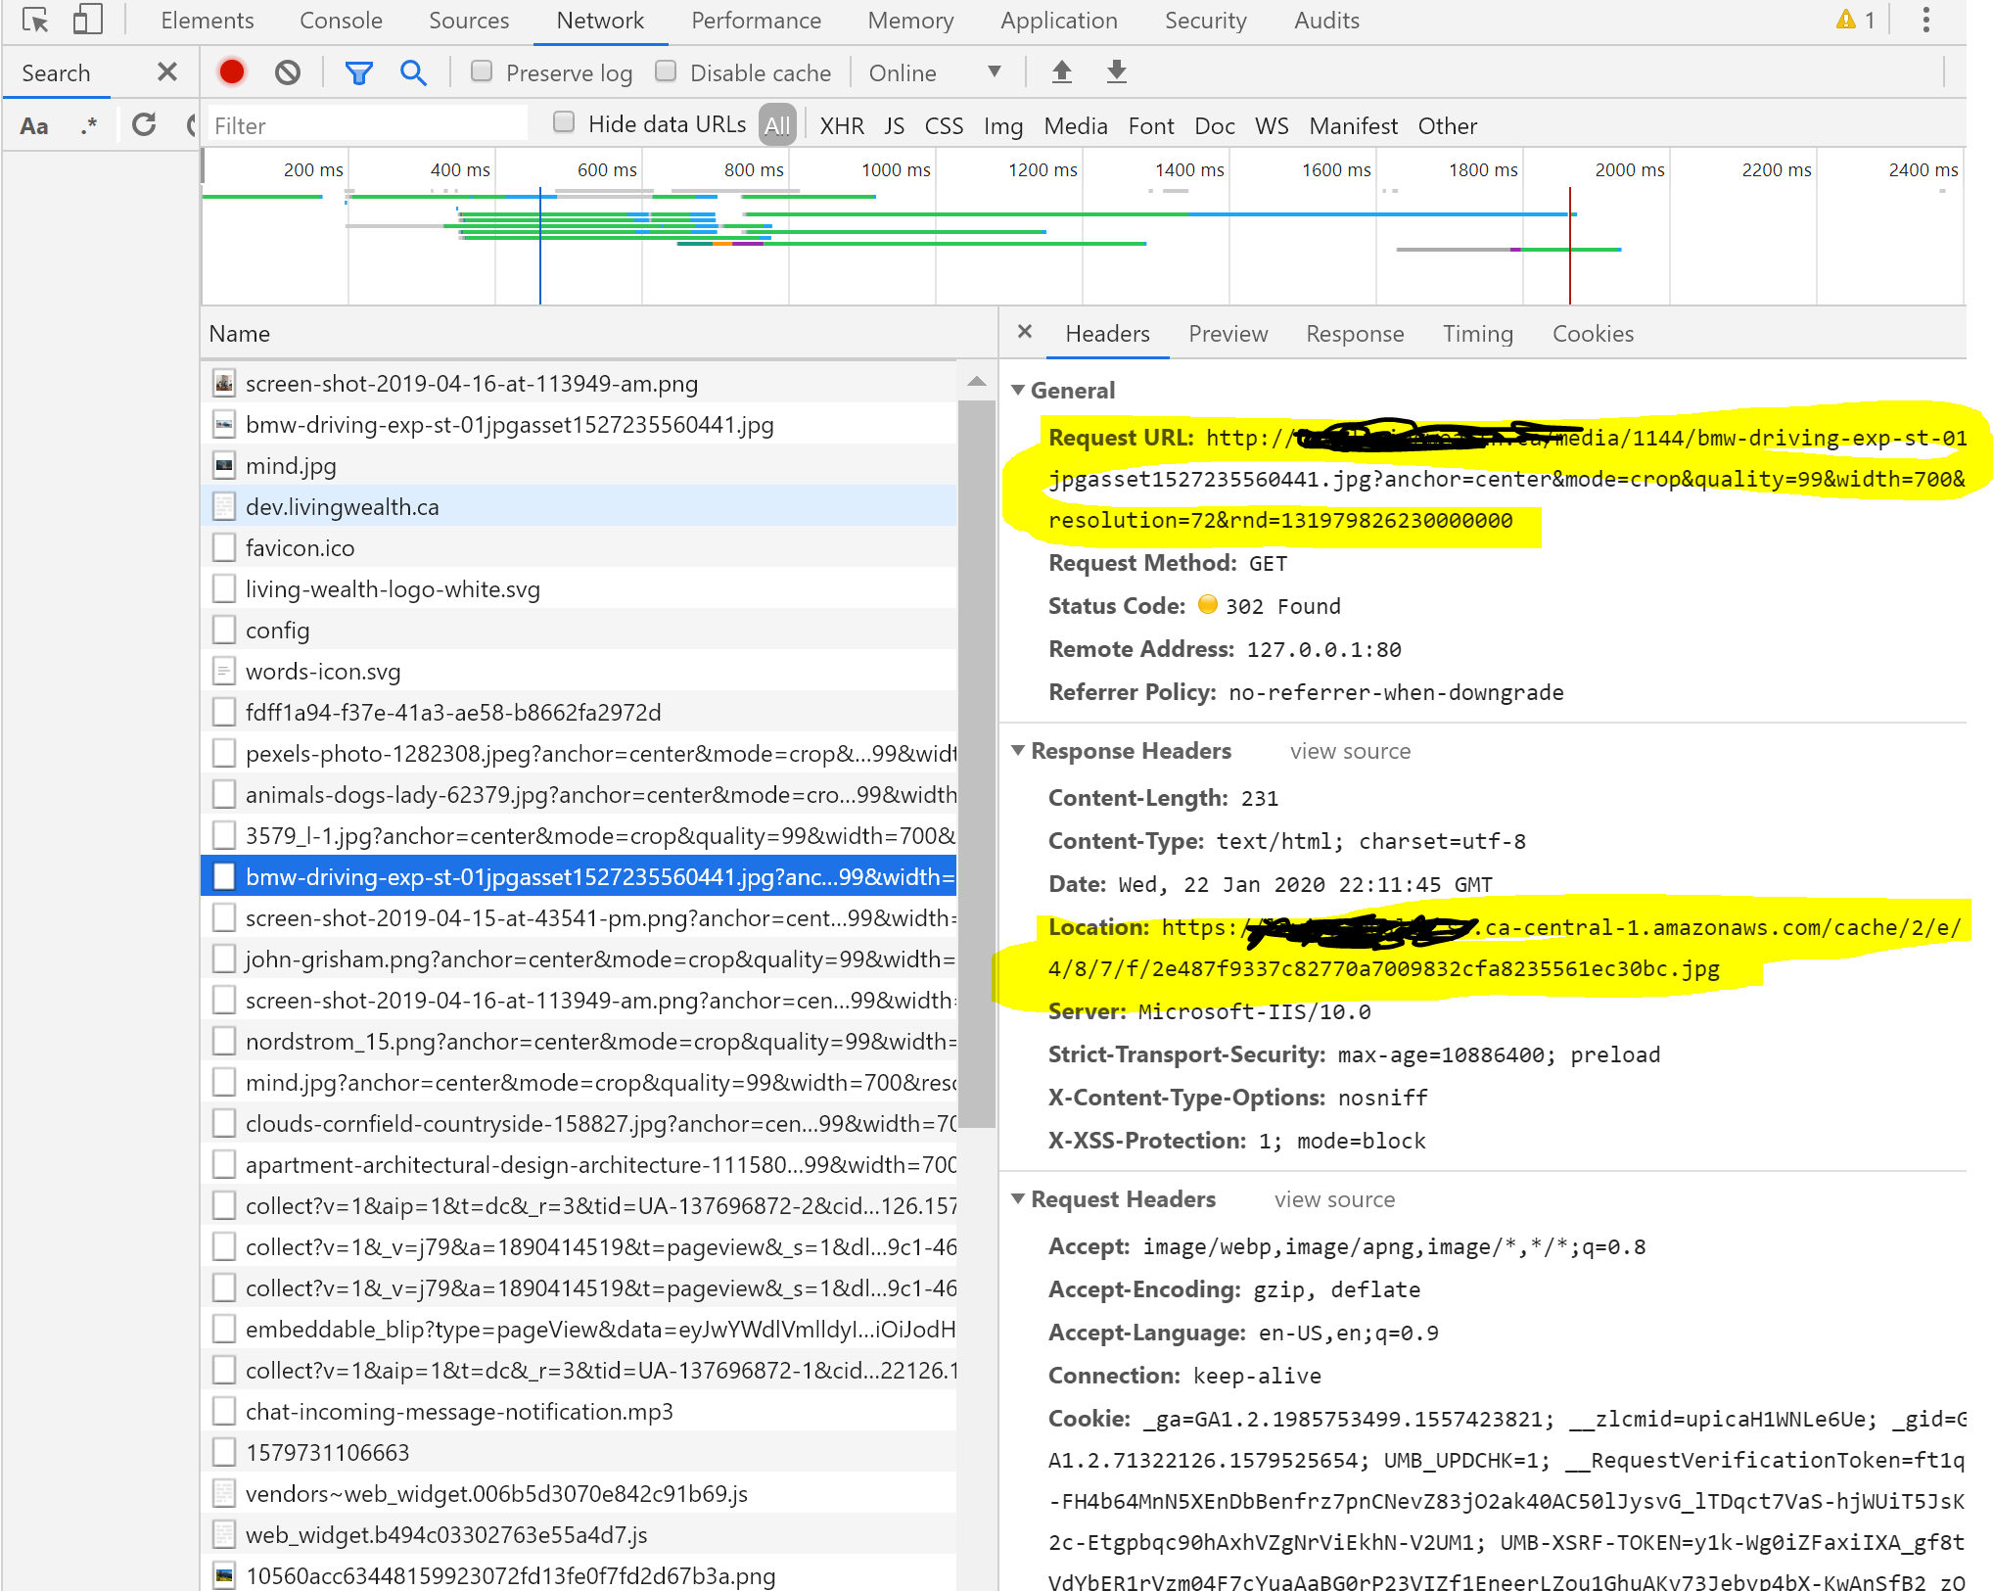Toggle the blue filter funnel icon
Image resolution: width=1993 pixels, height=1591 pixels.
pos(358,72)
